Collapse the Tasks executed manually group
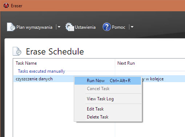 click(41, 71)
